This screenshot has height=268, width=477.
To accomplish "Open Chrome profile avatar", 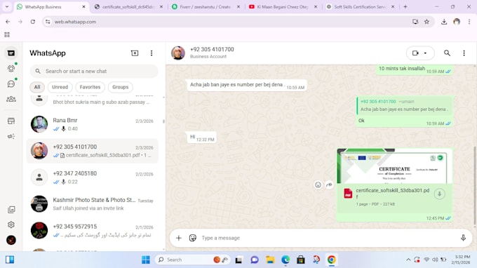I will pyautogui.click(x=457, y=22).
